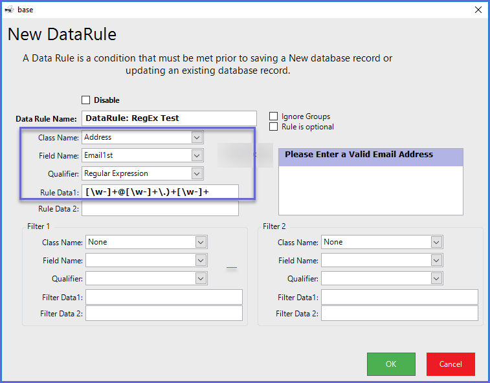Click the empty Rule Data 2 field
The image size is (490, 383).
160,208
